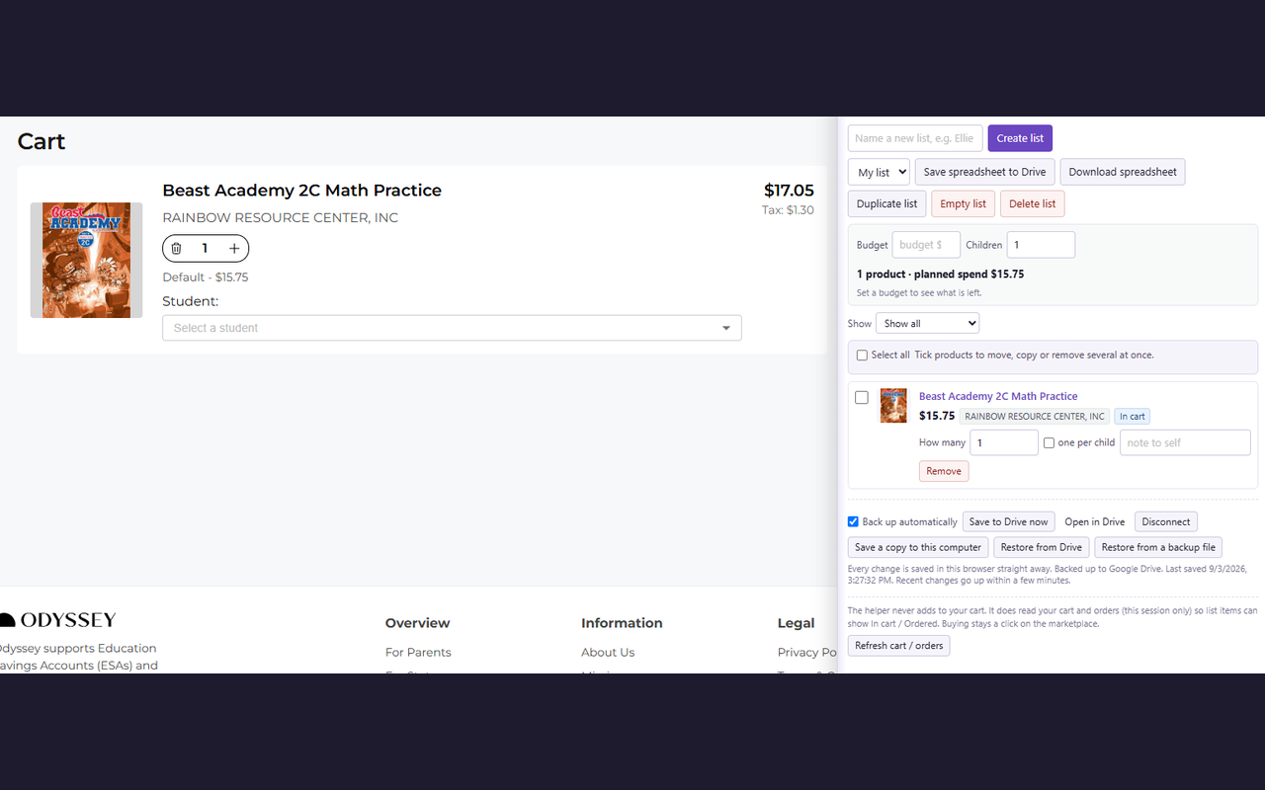Click the How many quantity field
This screenshot has width=1265, height=790.
(1004, 442)
